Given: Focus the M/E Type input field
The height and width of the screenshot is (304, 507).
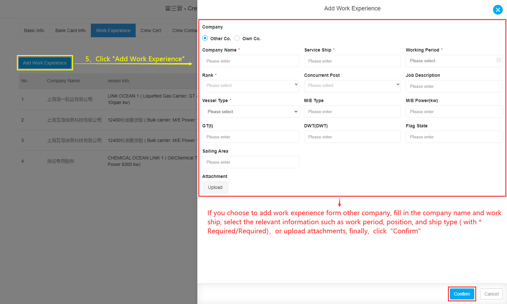Looking at the screenshot, I should point(352,111).
